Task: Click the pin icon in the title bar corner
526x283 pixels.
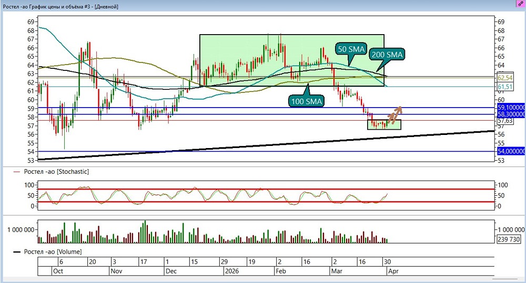Action: click(521, 4)
